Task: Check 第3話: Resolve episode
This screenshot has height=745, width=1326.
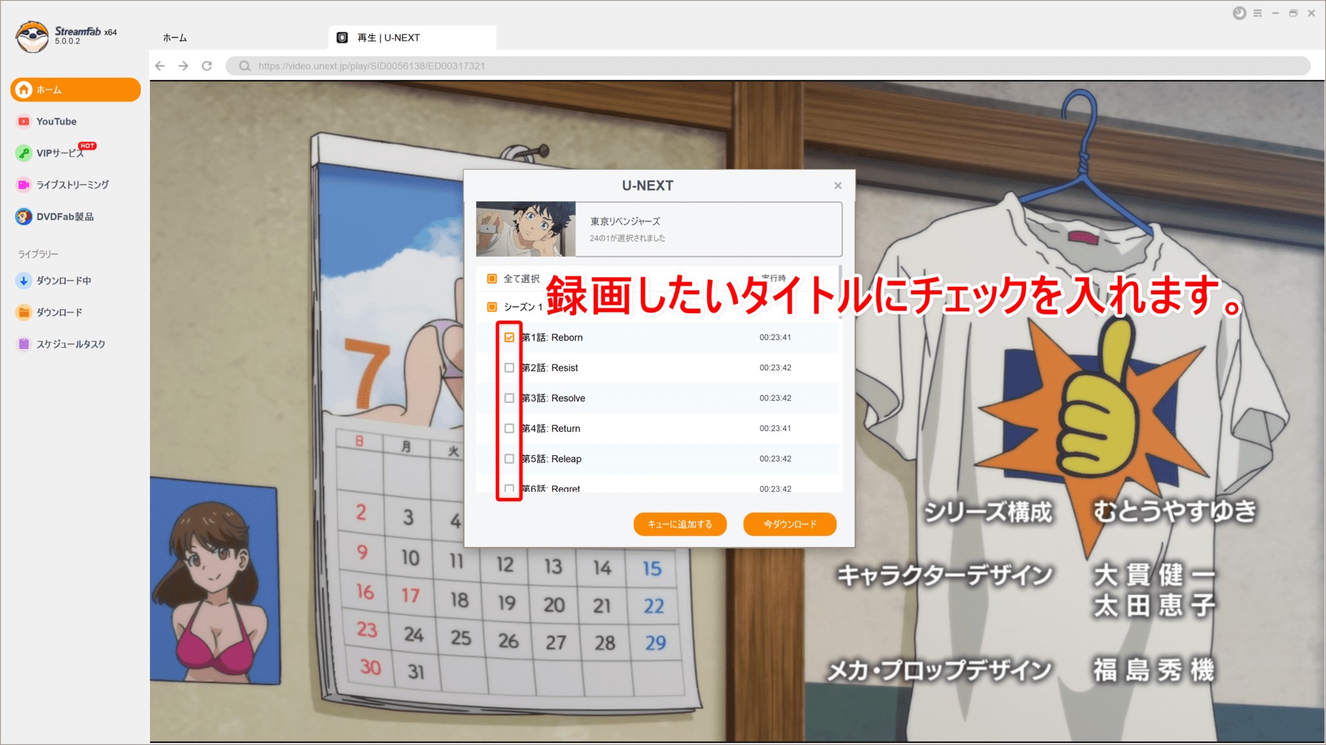Action: point(509,398)
